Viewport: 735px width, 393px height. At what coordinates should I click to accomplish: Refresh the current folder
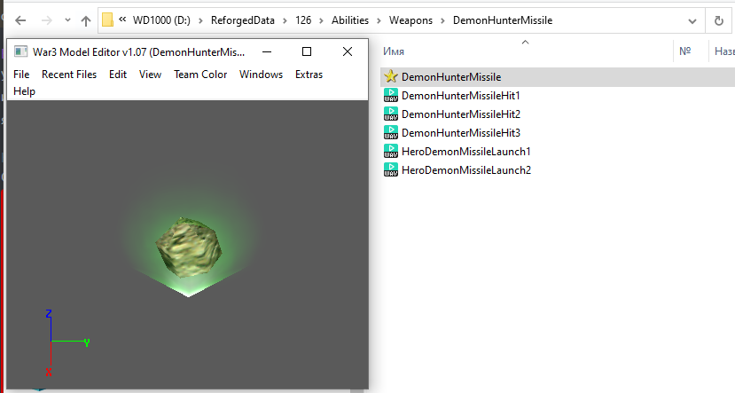pos(718,20)
